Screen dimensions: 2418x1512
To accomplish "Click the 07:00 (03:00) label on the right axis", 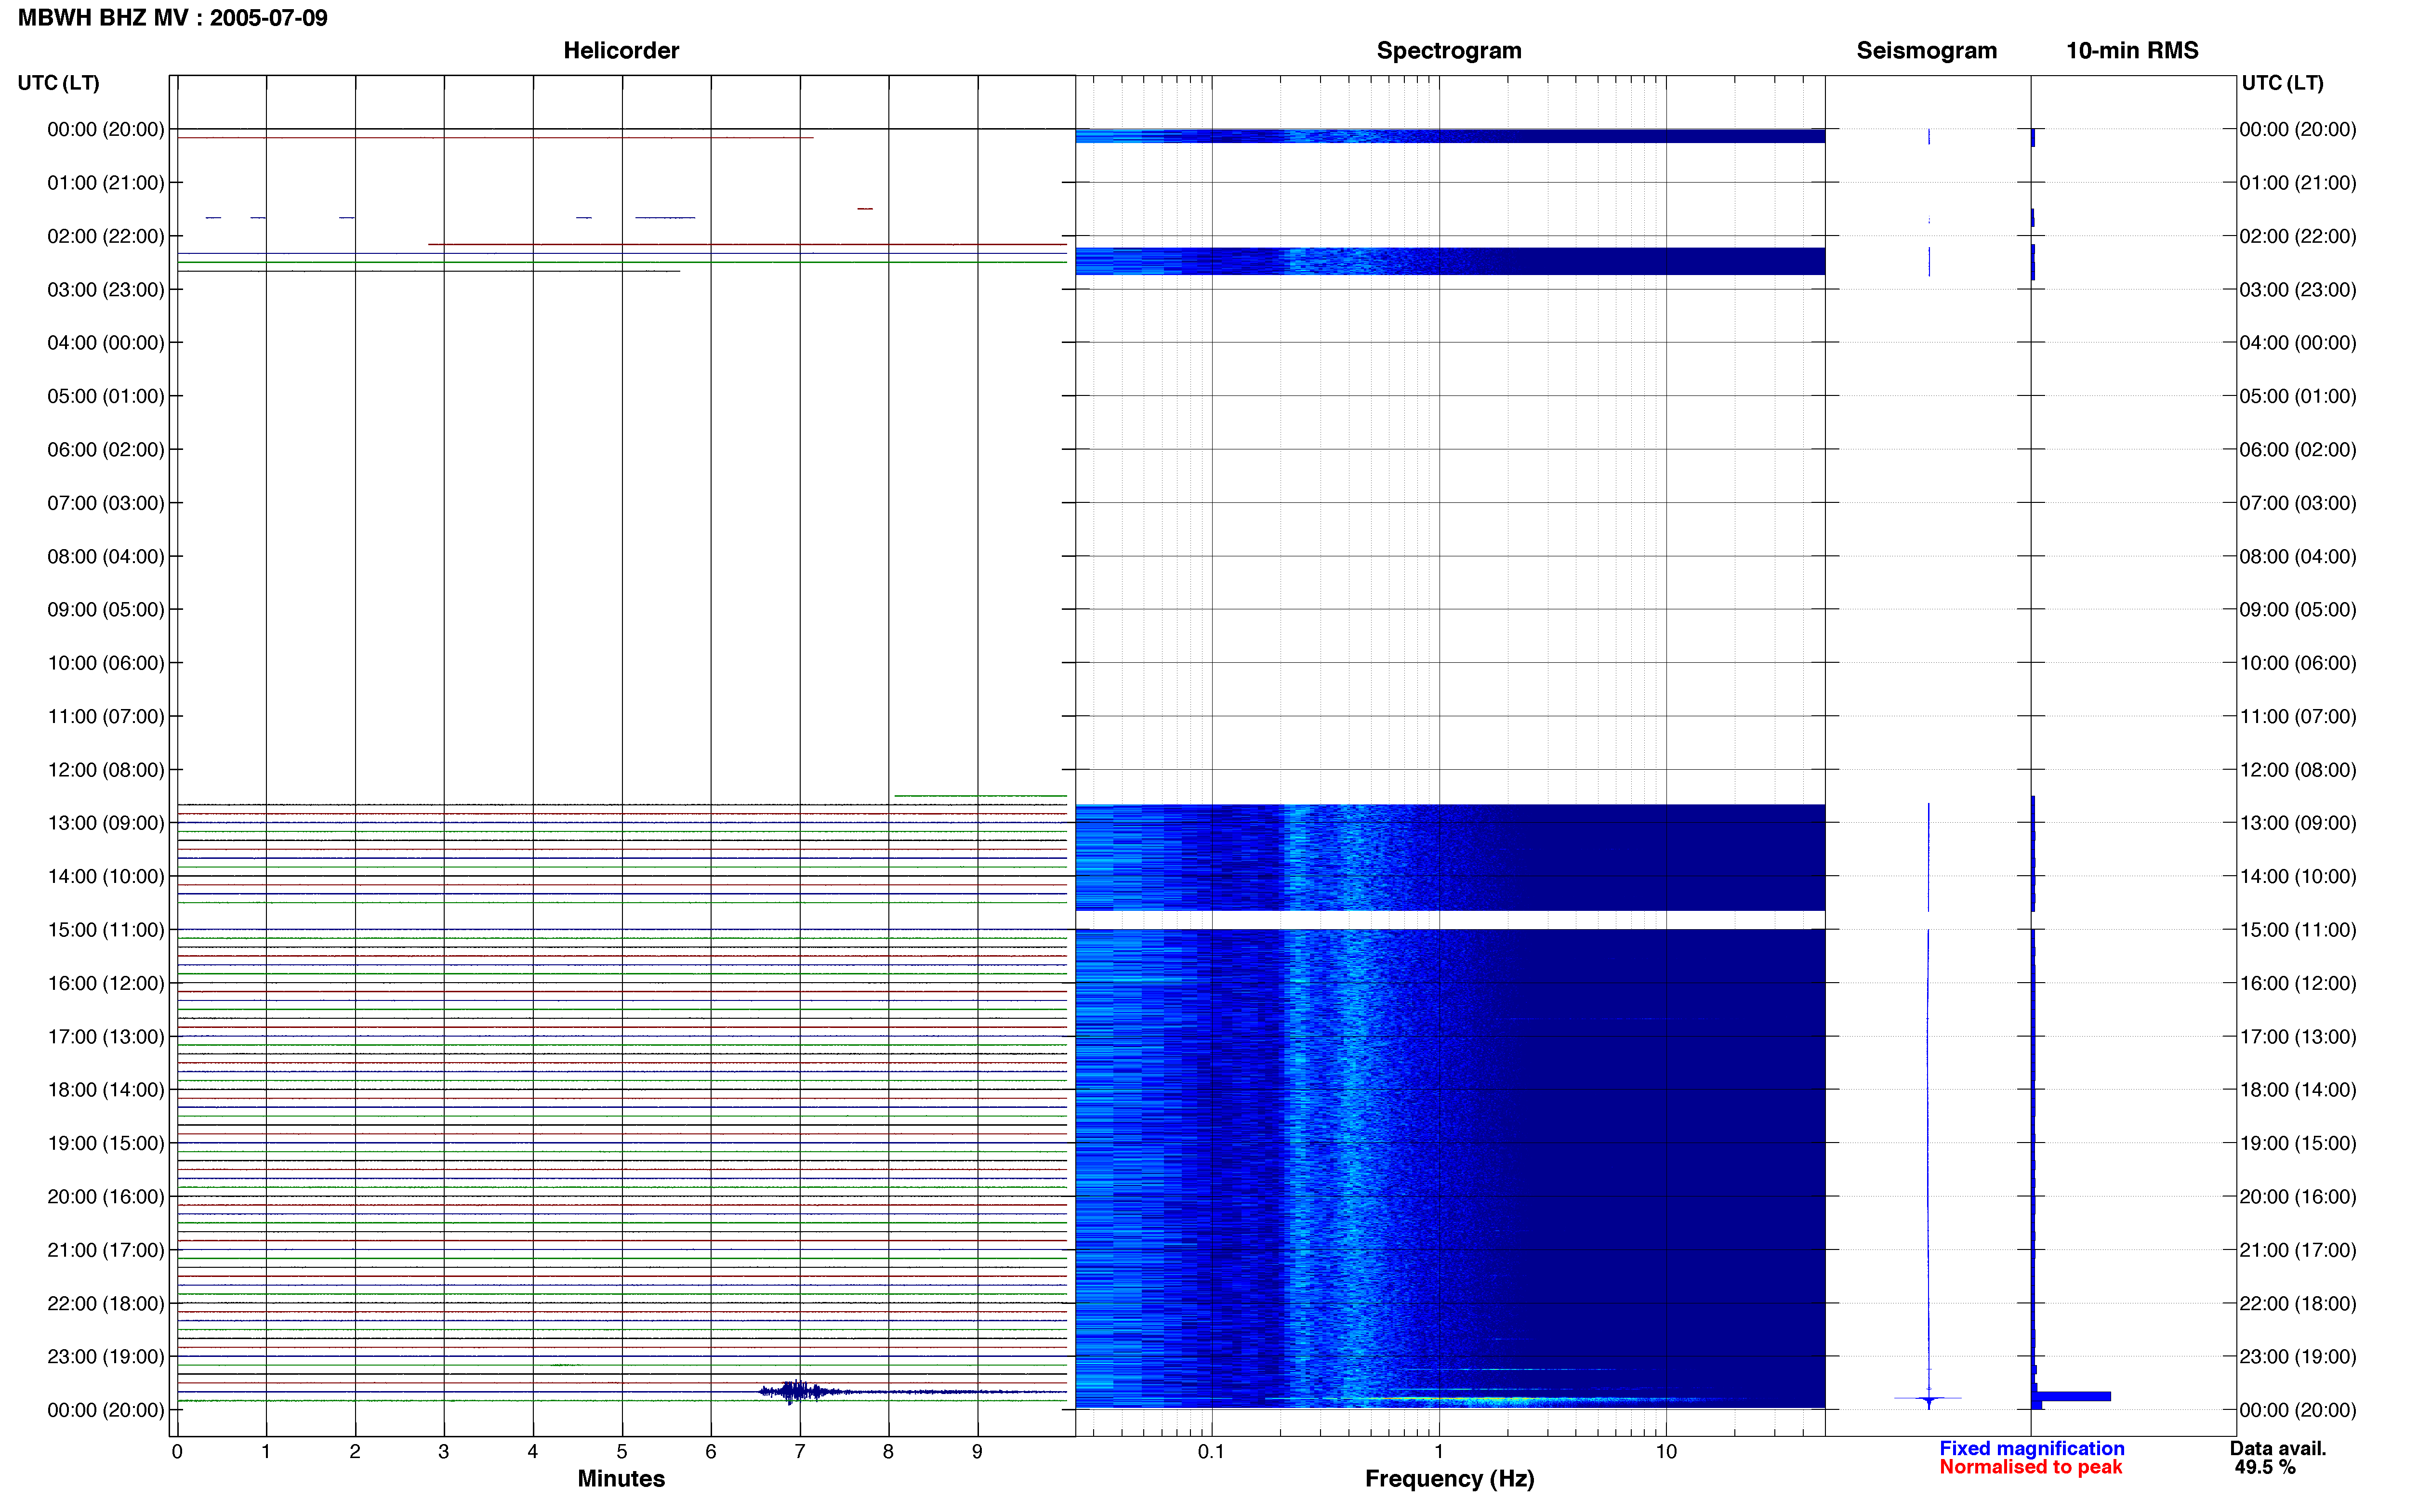I will tap(2297, 503).
